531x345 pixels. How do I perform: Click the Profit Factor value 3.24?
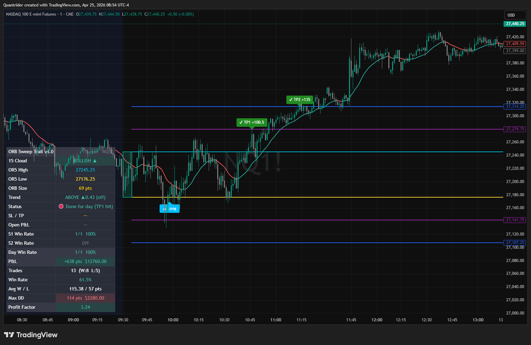(85, 307)
